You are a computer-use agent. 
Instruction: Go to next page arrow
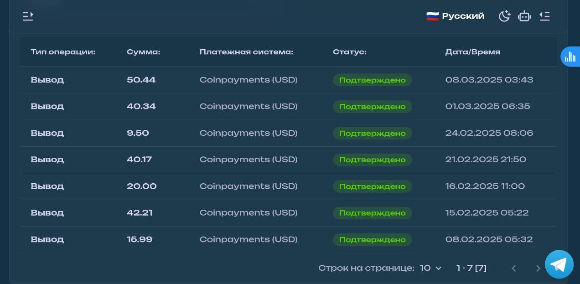[x=538, y=269]
